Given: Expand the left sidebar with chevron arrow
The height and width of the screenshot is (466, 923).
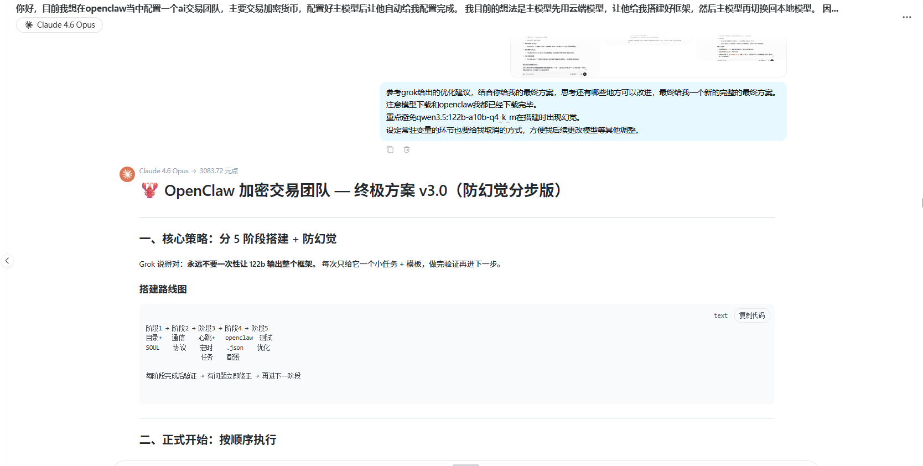Looking at the screenshot, I should click(7, 261).
